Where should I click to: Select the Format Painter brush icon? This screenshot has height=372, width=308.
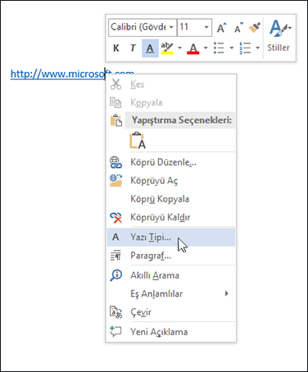pyautogui.click(x=255, y=28)
